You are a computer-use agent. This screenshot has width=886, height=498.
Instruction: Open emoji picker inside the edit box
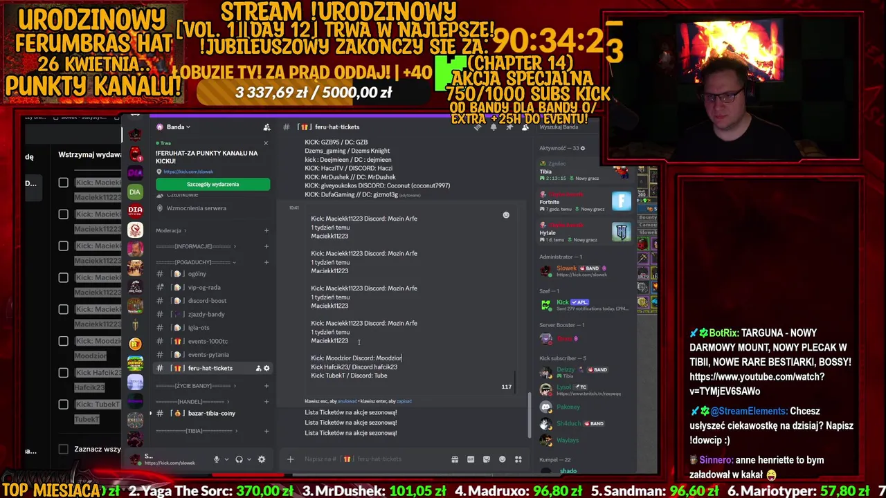(x=506, y=215)
